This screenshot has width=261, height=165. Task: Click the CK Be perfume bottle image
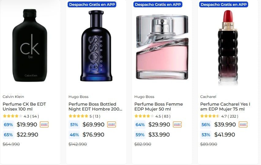(30, 45)
